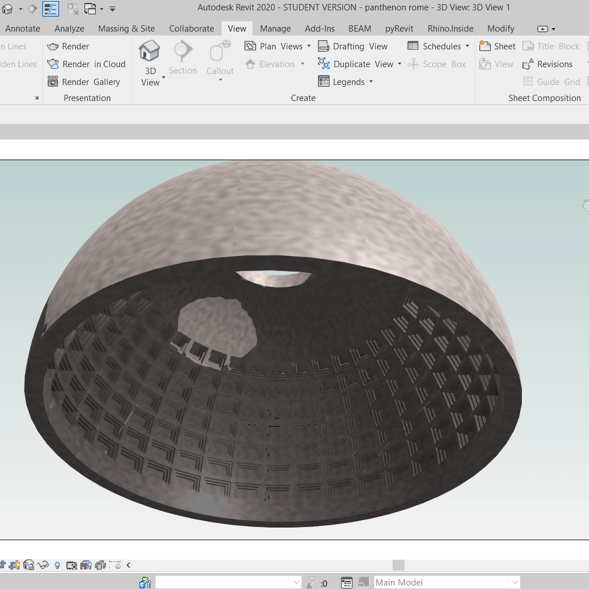This screenshot has width=589, height=589.
Task: Click the Render teapot icon
Action: pyautogui.click(x=53, y=46)
